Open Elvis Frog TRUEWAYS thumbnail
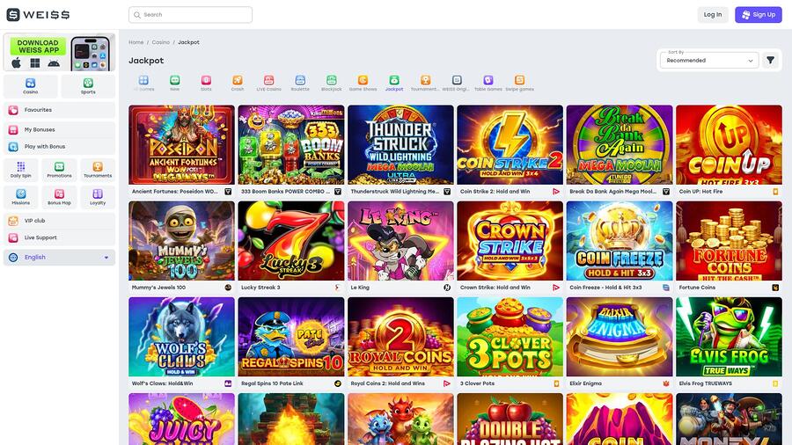 729,337
